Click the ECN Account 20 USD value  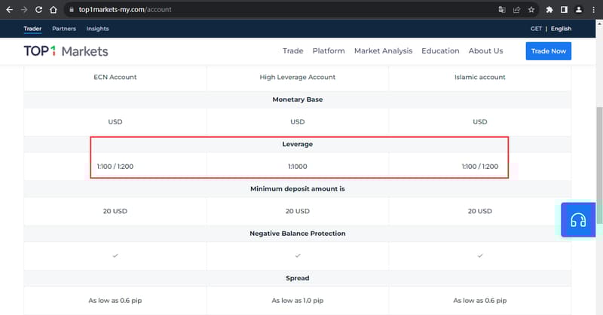point(115,211)
